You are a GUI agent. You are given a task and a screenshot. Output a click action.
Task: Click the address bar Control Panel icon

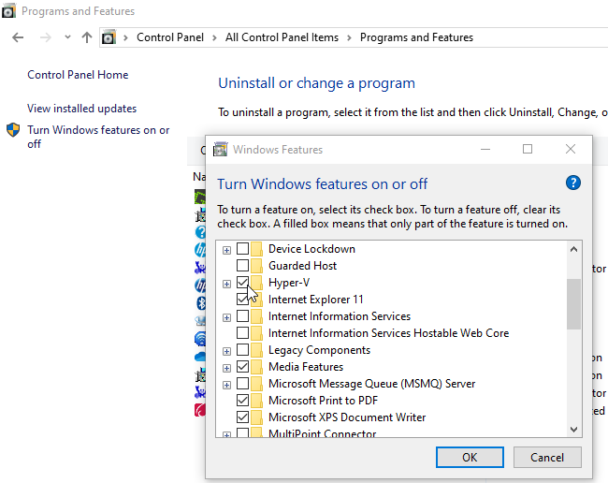pos(109,37)
